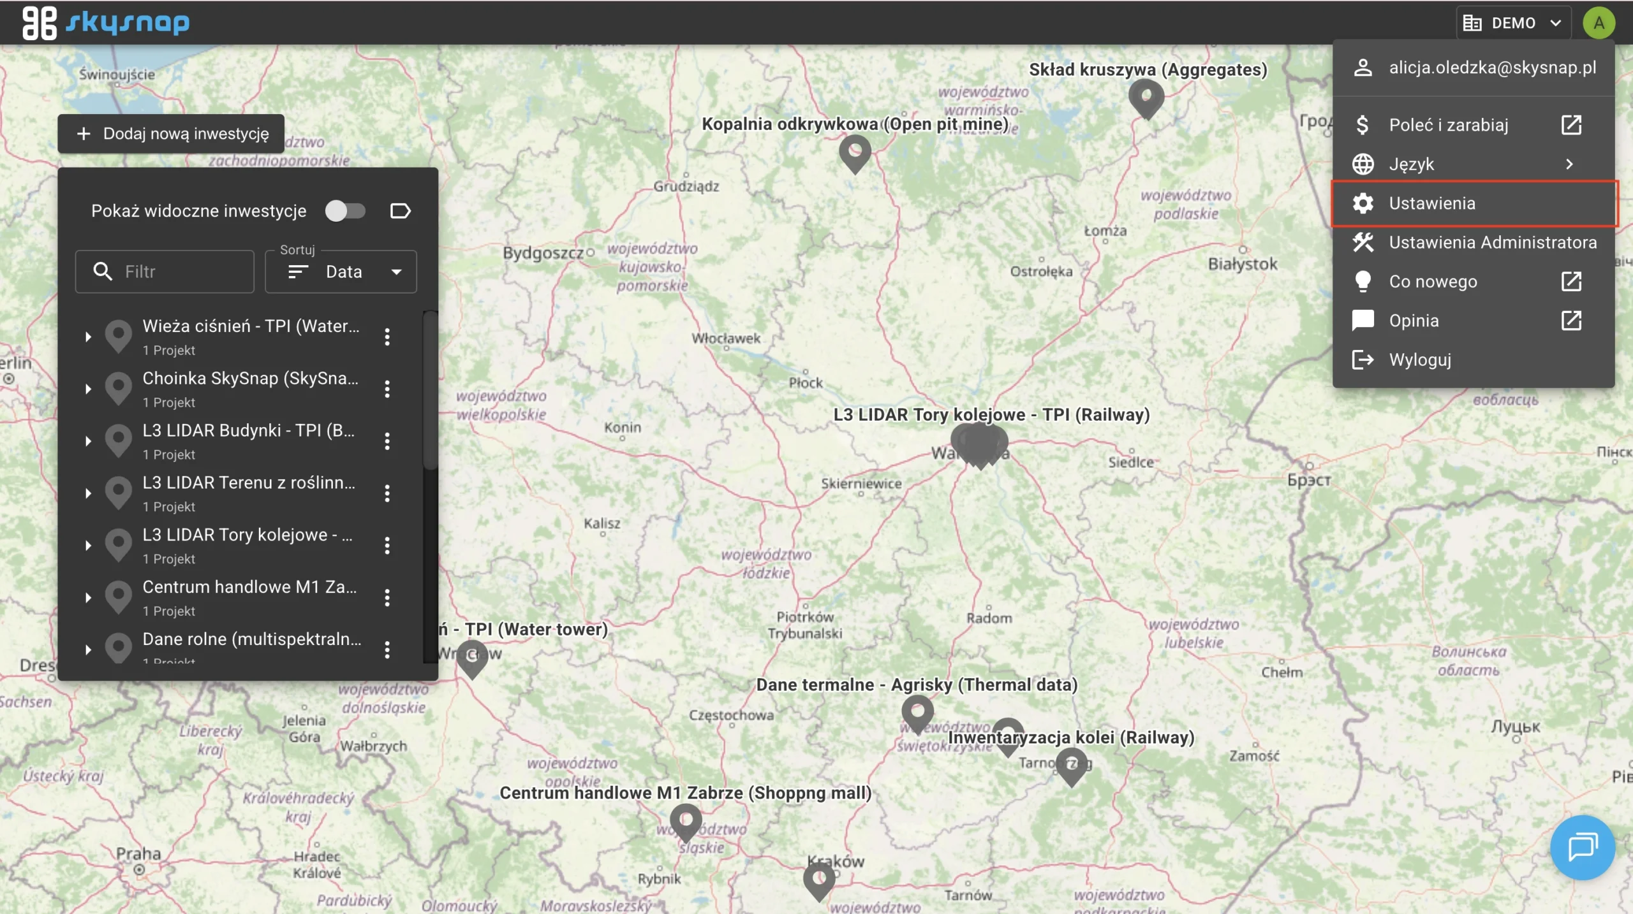Open the three-dot menu for Wieża ciśnień

point(387,337)
